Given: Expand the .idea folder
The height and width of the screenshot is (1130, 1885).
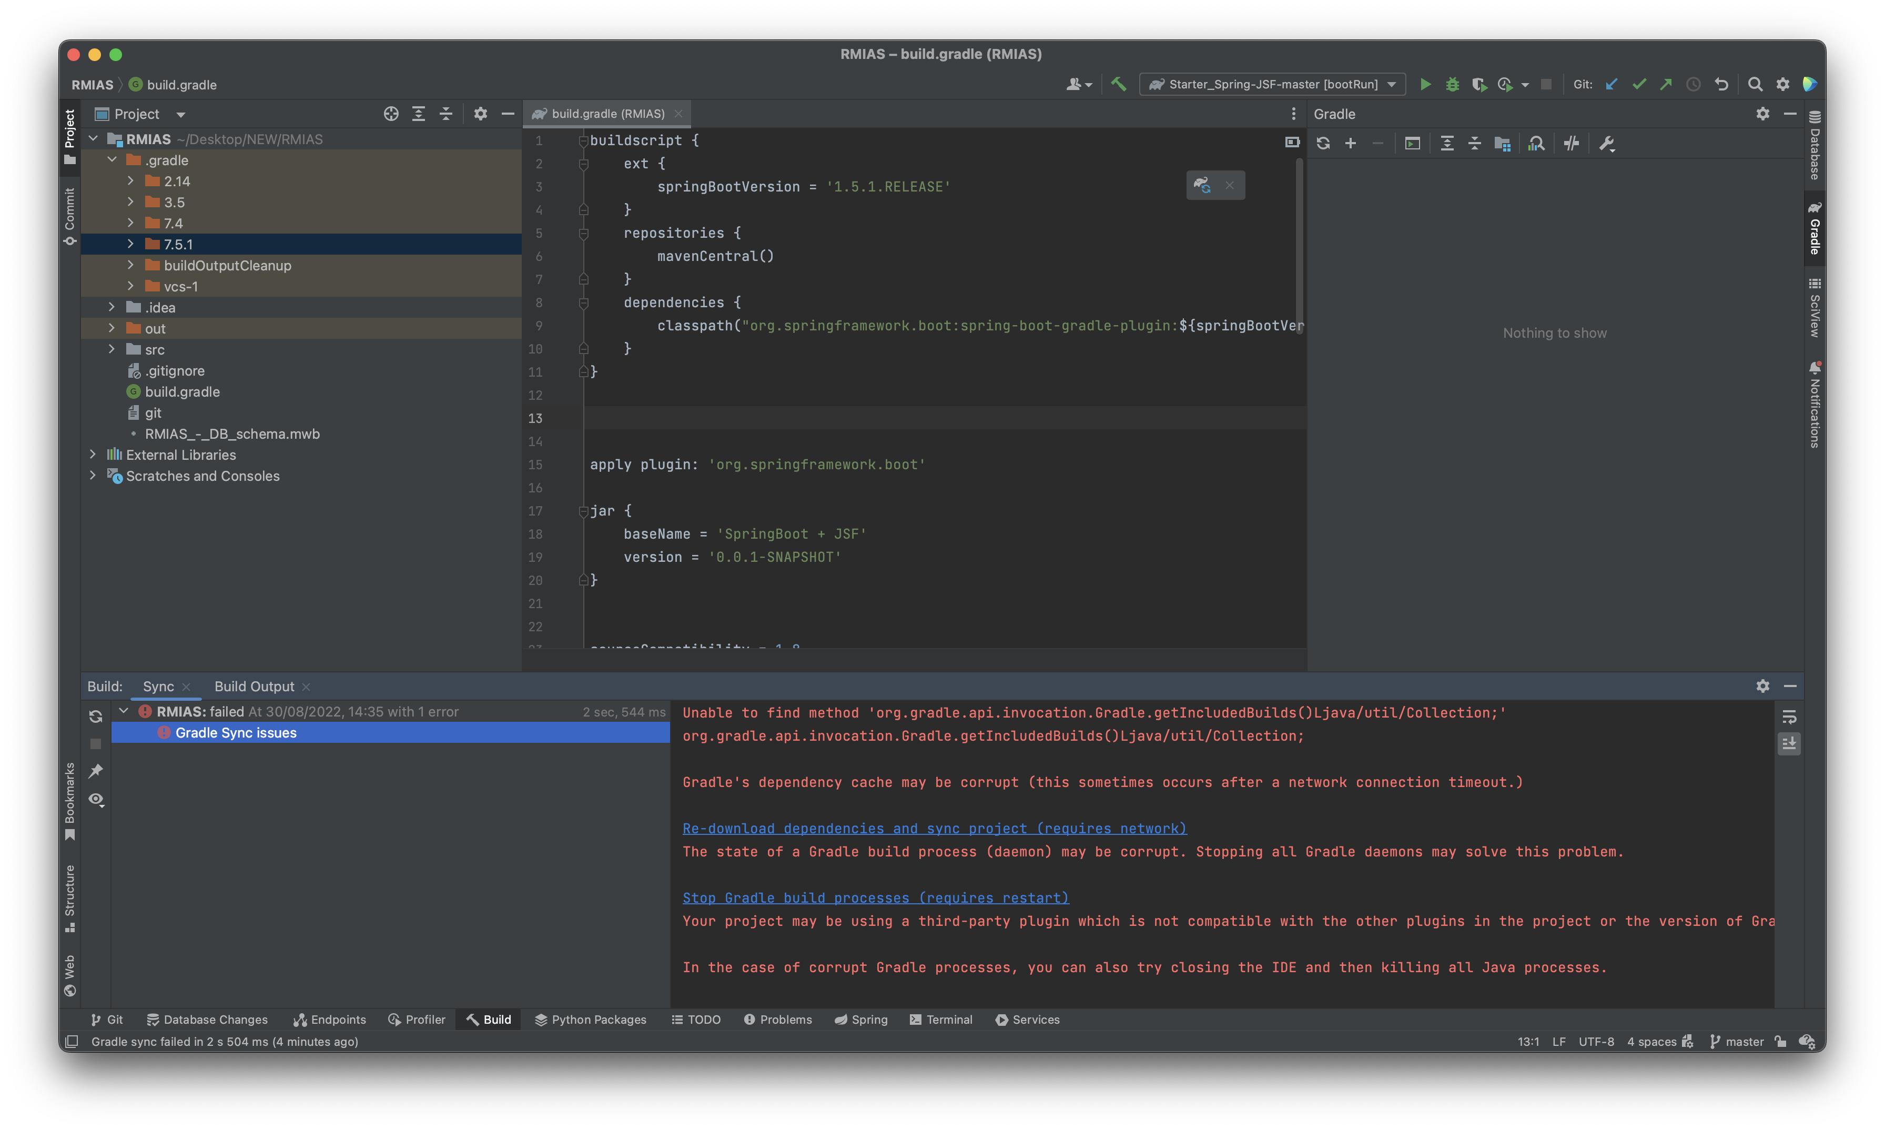Looking at the screenshot, I should pyautogui.click(x=112, y=307).
